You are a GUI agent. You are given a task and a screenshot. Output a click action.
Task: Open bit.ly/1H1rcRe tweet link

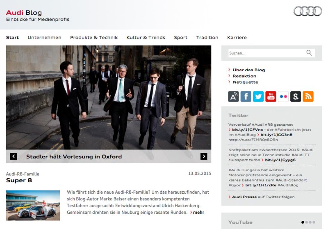point(261,185)
